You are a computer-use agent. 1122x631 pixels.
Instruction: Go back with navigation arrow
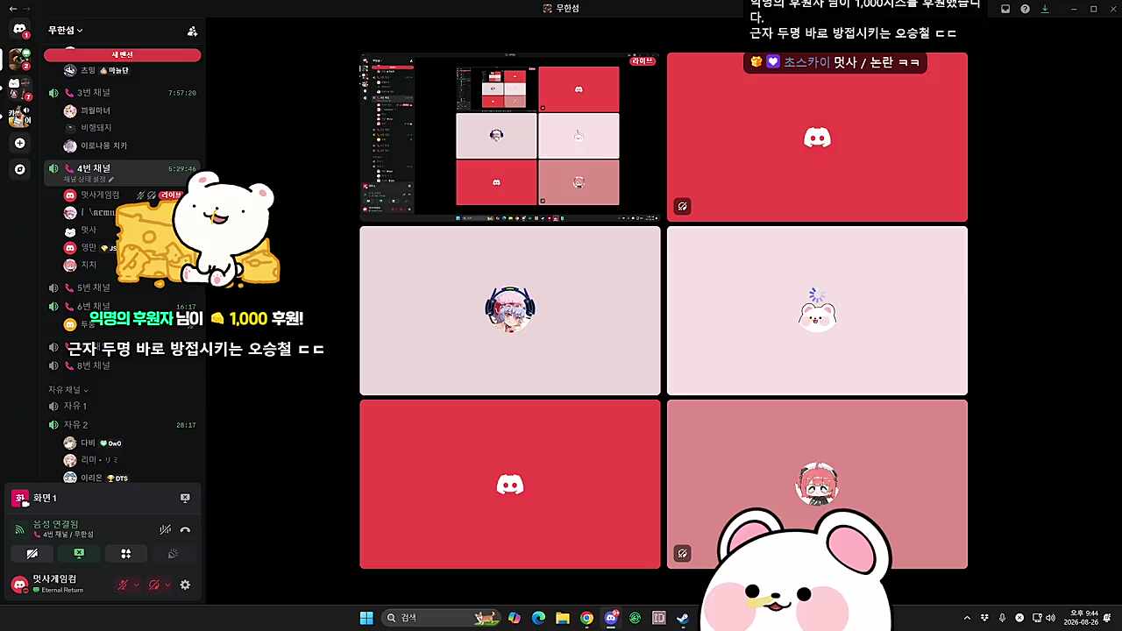[x=12, y=9]
